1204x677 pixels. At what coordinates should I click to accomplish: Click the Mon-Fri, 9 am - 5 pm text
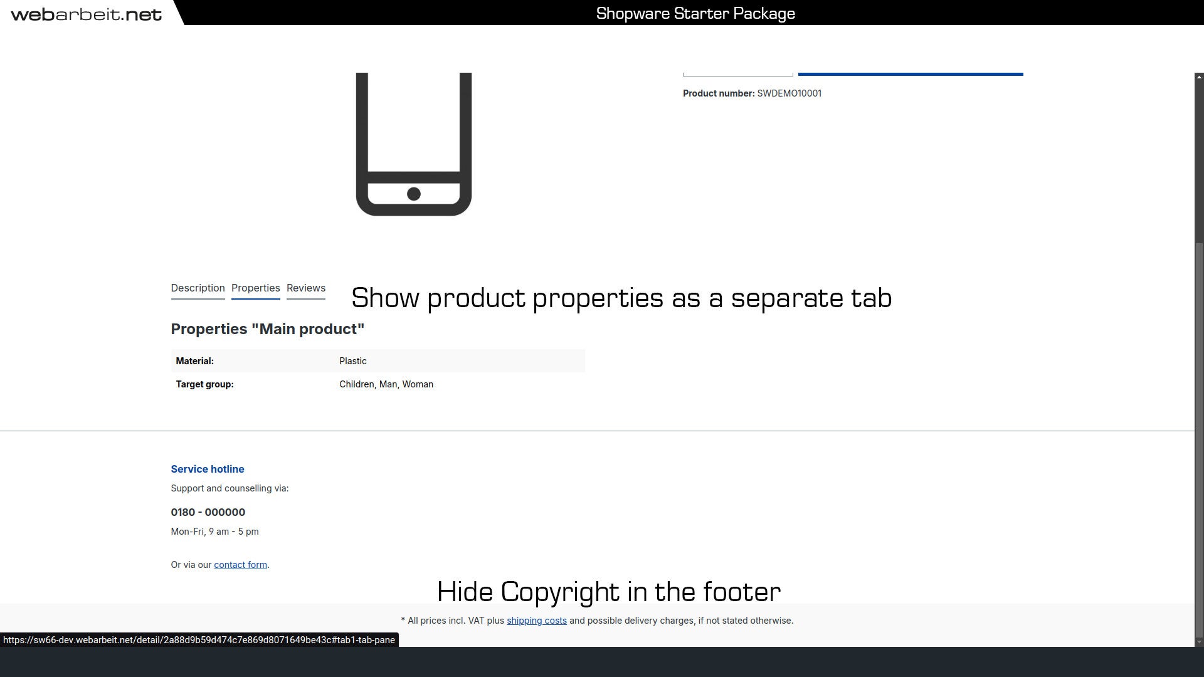pyautogui.click(x=214, y=532)
